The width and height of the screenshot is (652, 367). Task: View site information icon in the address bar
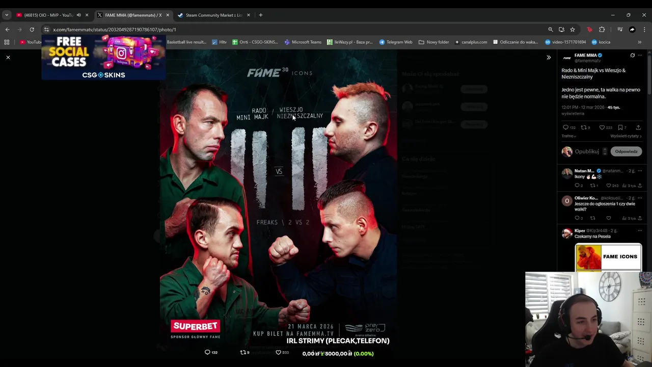click(x=47, y=30)
